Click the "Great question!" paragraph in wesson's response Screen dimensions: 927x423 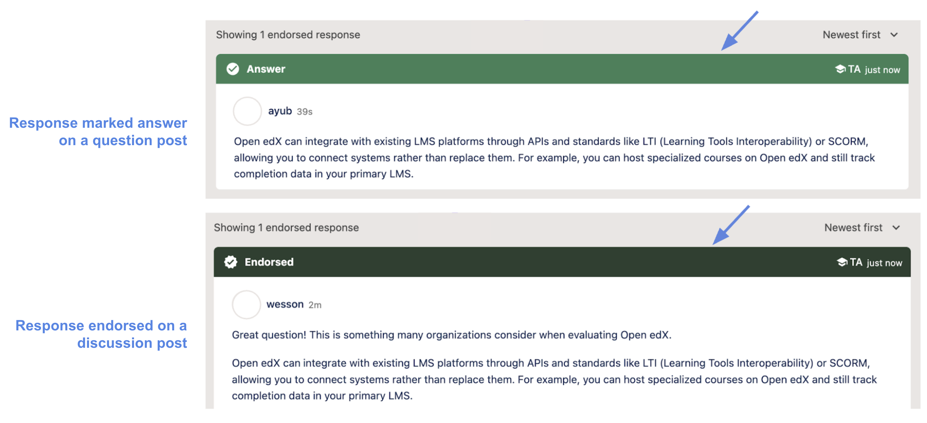coord(451,335)
